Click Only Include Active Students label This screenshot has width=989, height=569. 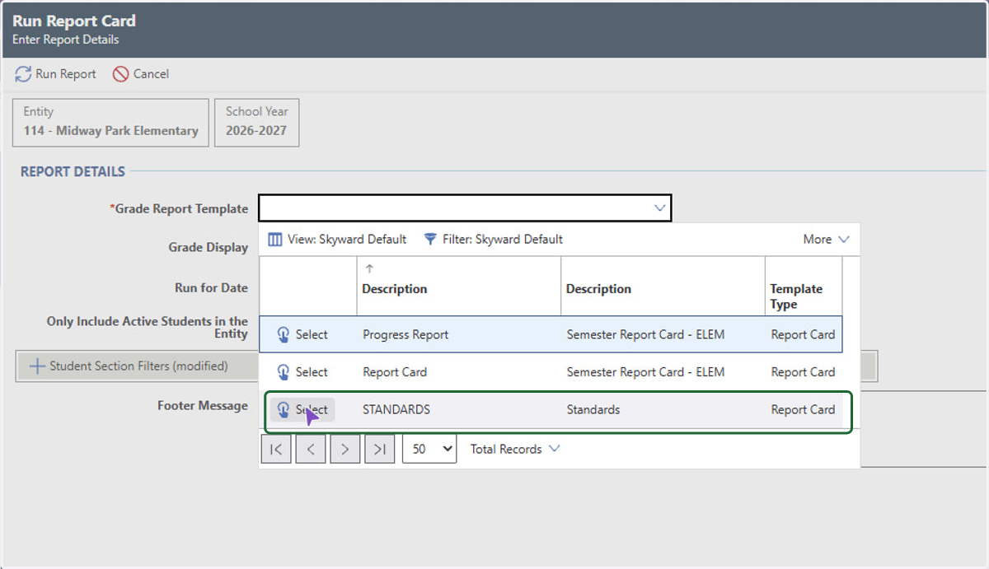pos(148,327)
